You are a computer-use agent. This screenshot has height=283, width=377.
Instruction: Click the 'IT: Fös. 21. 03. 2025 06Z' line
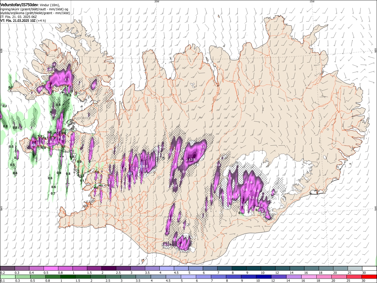19,17
